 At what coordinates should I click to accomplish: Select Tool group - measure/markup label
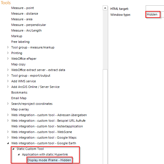pos(33,47)
